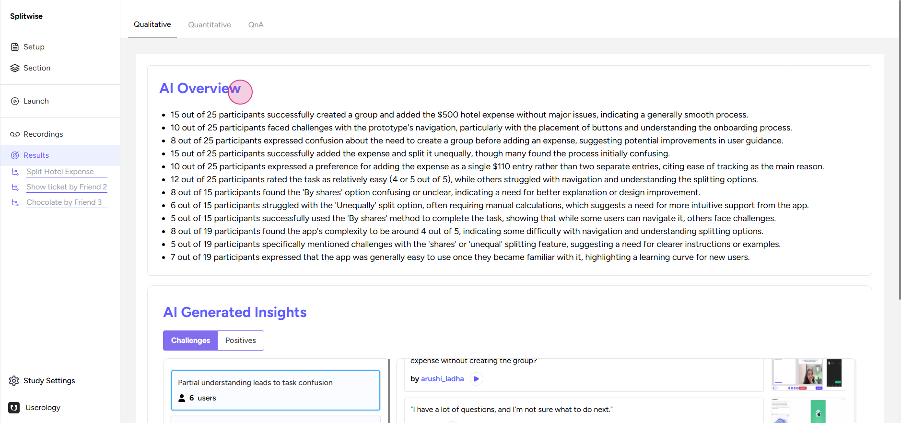Select the Qualitative tab
This screenshot has width=901, height=423.
[x=152, y=24]
